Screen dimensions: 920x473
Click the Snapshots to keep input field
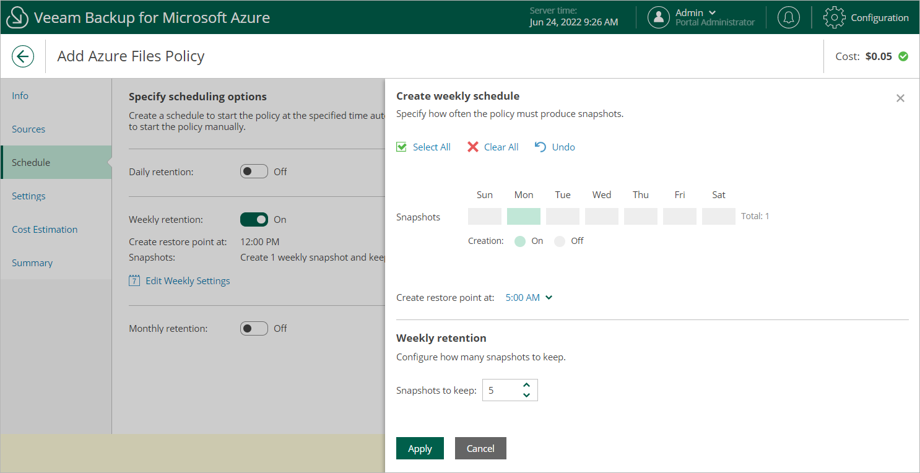tap(501, 390)
